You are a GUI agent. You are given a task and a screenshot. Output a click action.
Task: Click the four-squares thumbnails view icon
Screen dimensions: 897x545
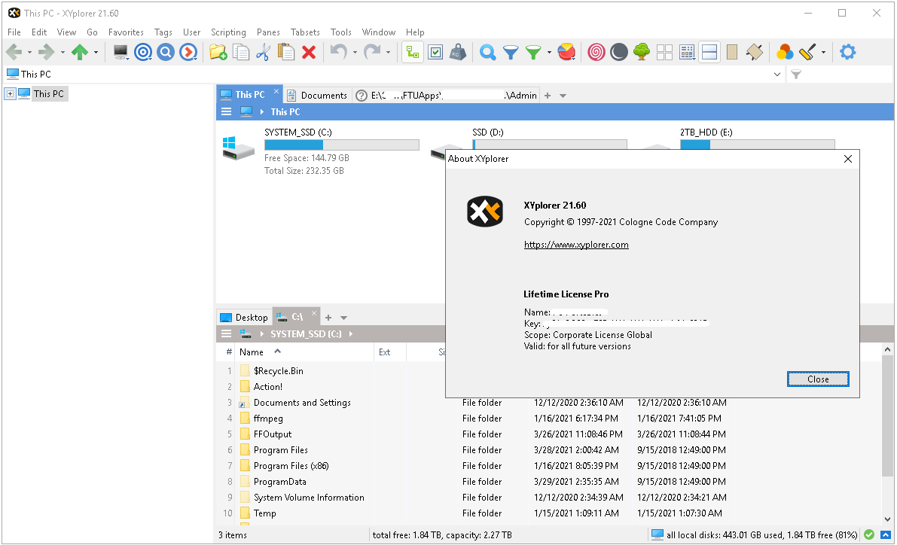click(664, 52)
